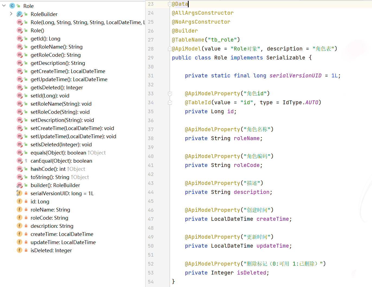Click static method icon beside builder()
The width and height of the screenshot is (372, 287).
pos(20,185)
